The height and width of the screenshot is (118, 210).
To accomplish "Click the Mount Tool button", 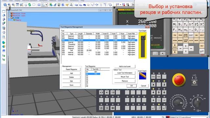I will tap(125, 77).
